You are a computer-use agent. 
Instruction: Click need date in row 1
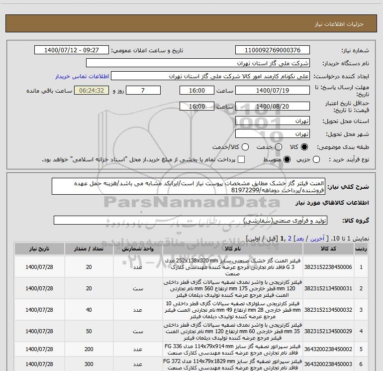(39, 267)
